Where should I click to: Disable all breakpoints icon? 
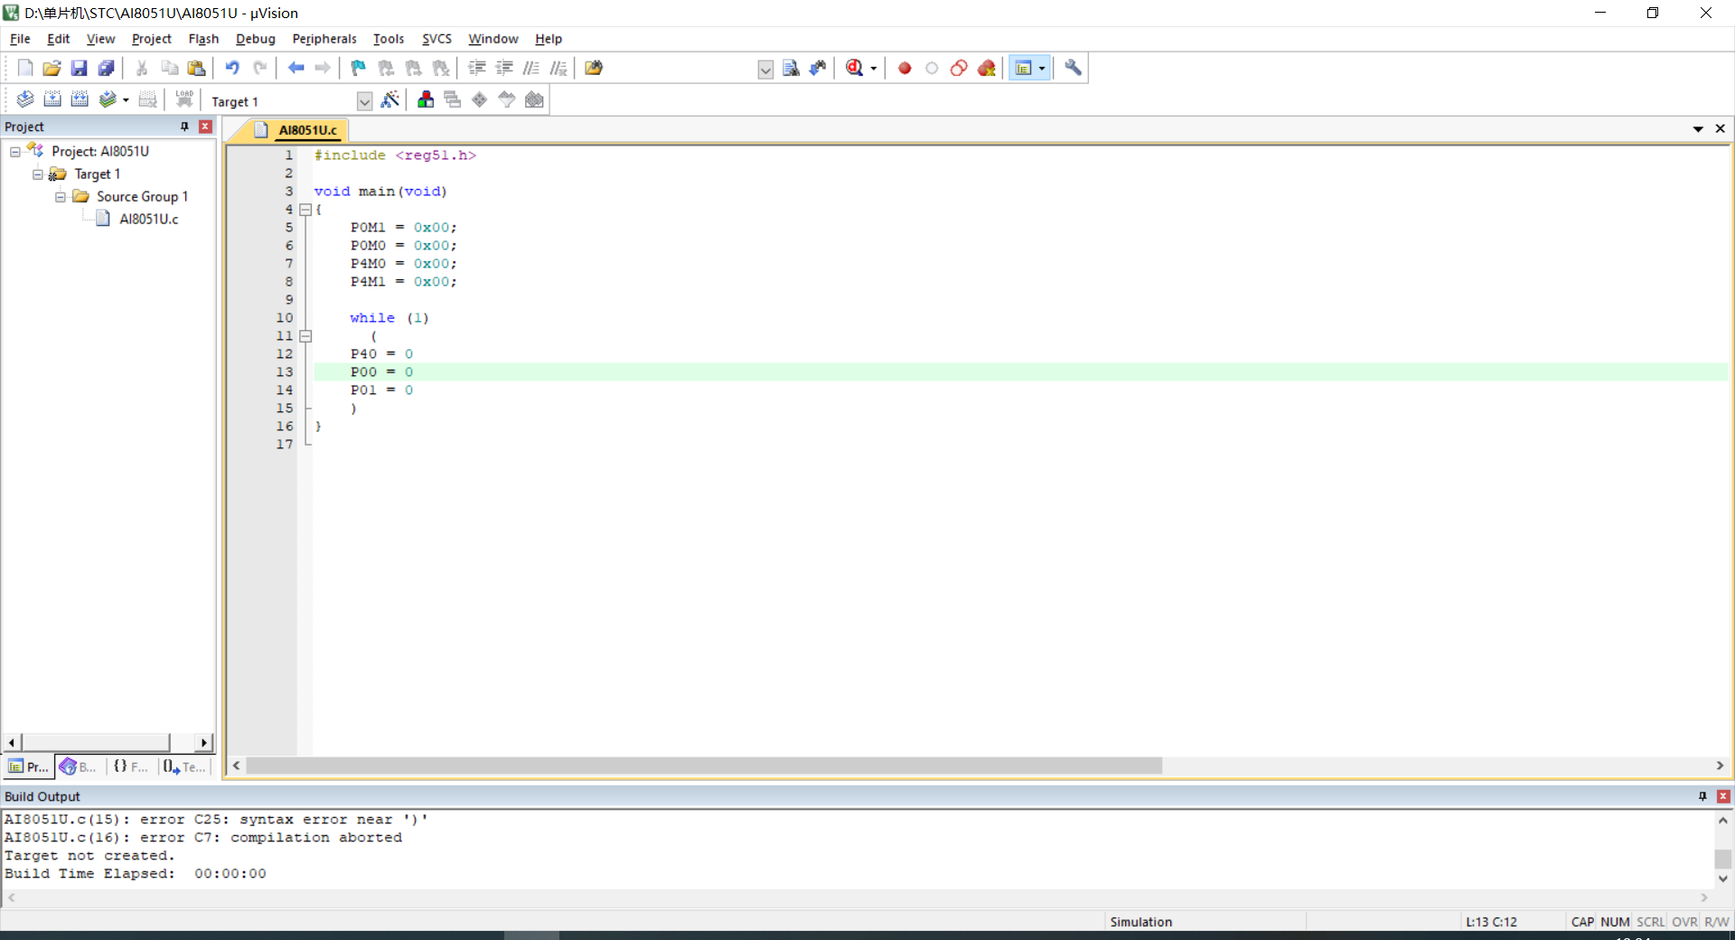coord(959,68)
